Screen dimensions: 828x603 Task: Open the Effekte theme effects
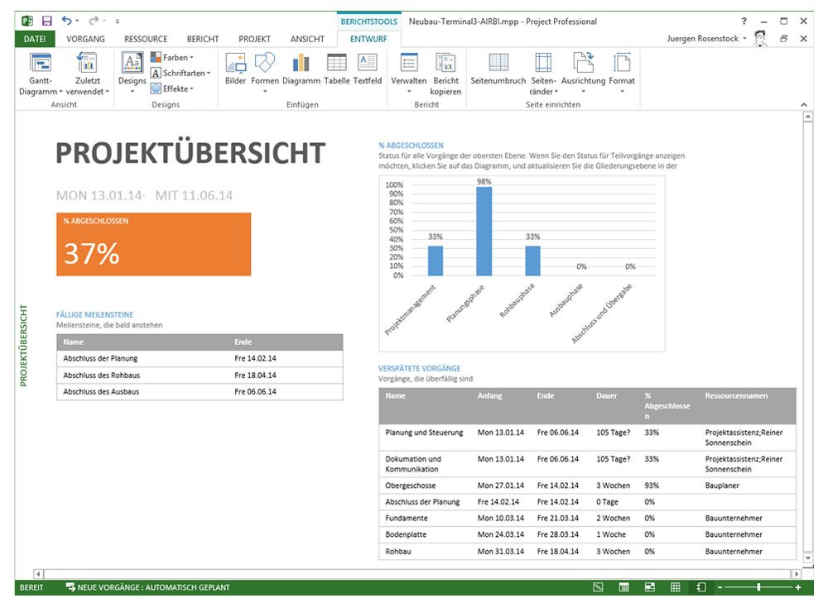click(172, 89)
